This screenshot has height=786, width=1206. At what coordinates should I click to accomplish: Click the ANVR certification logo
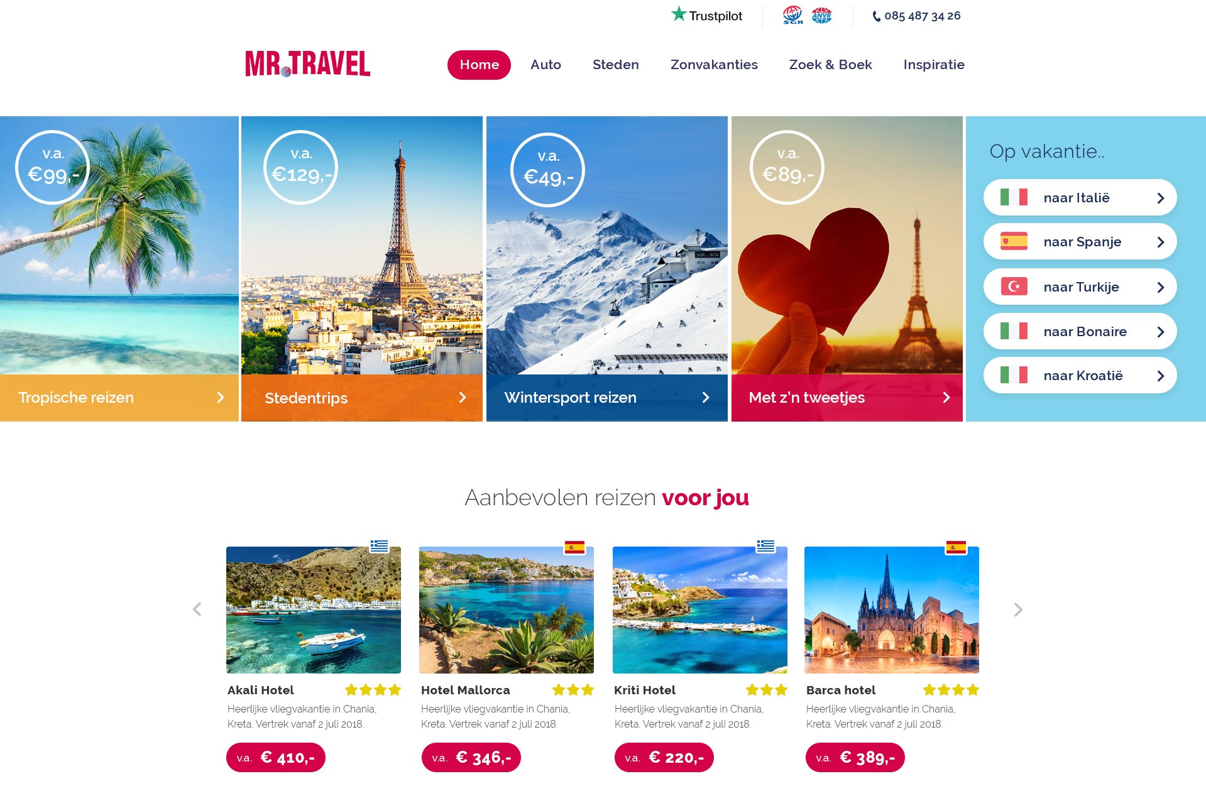[821, 15]
